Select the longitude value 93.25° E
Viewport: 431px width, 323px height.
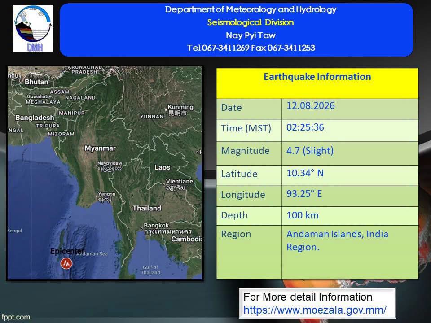pos(304,194)
